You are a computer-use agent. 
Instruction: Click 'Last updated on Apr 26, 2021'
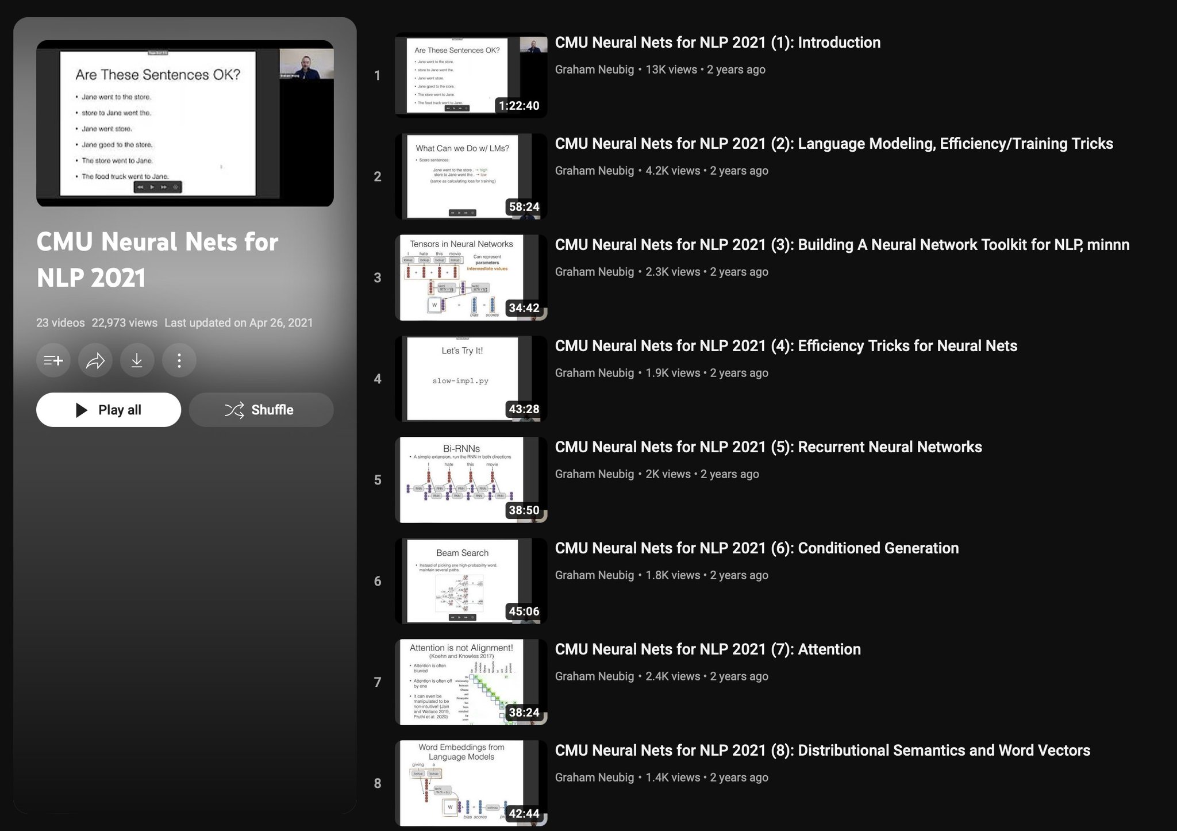(239, 323)
